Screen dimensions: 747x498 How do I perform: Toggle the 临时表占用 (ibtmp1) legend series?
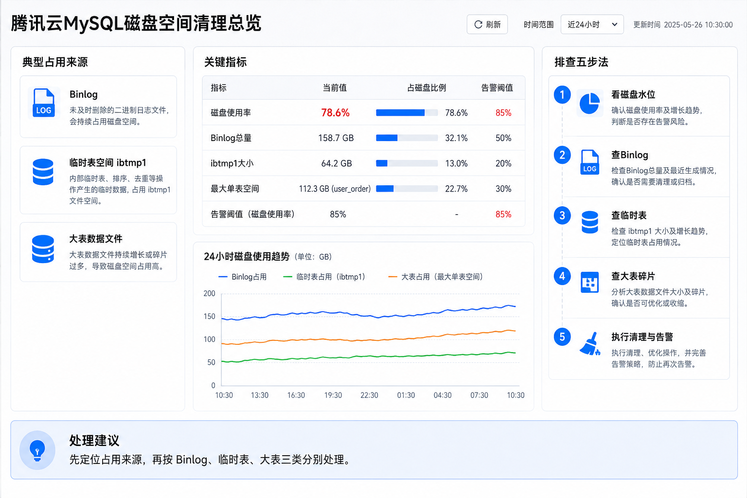[324, 277]
